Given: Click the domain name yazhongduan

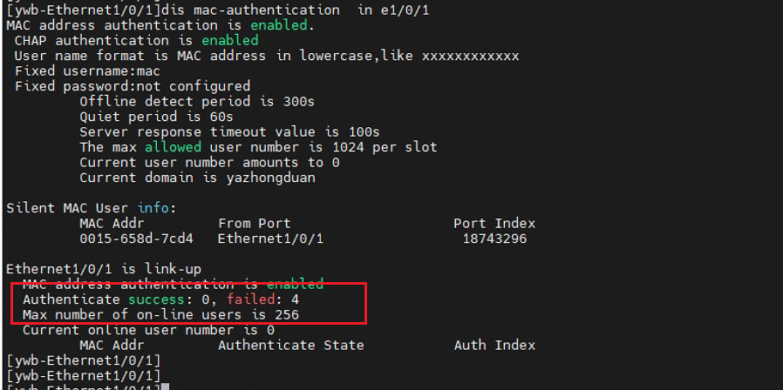Looking at the screenshot, I should pos(270,177).
